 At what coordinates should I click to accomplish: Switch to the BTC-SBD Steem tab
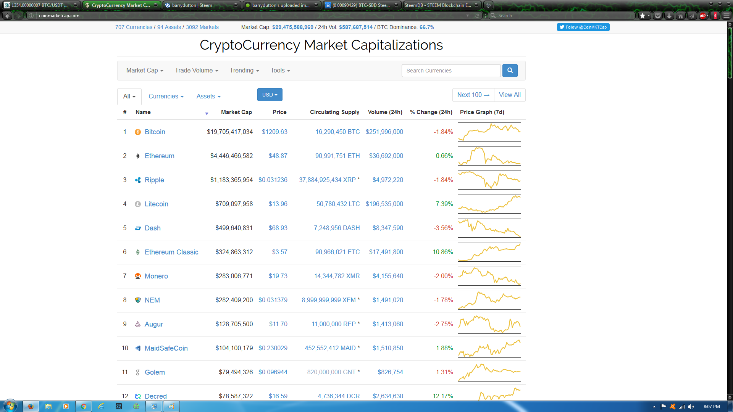[362, 5]
